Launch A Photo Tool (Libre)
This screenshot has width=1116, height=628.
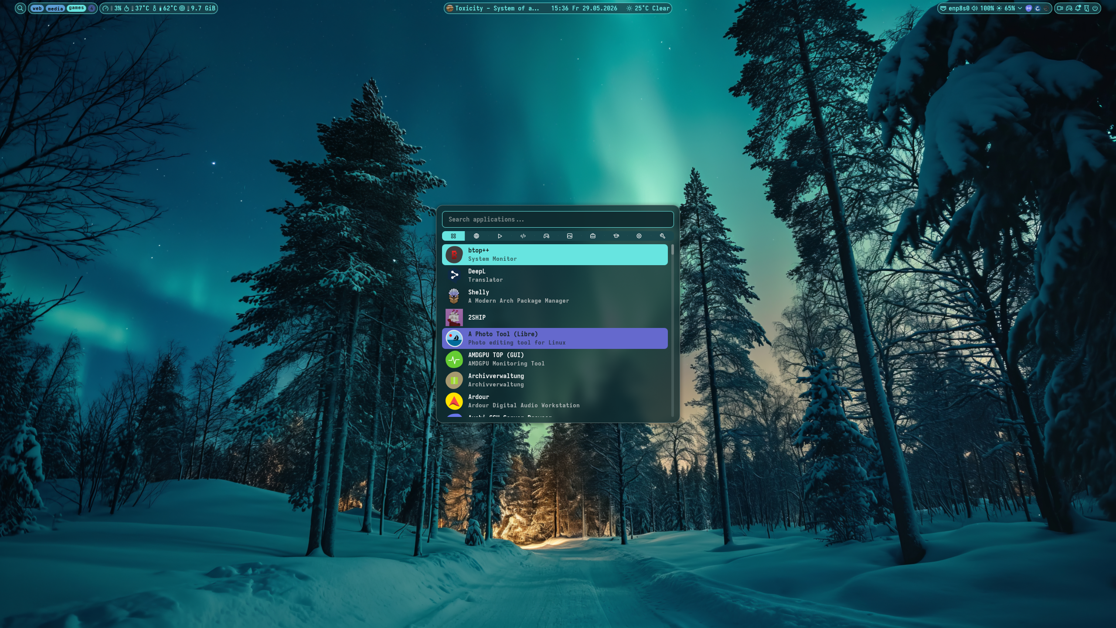[x=555, y=338]
